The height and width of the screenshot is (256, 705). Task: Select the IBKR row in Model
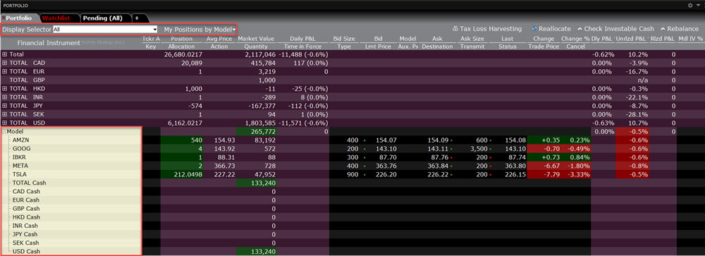point(72,157)
